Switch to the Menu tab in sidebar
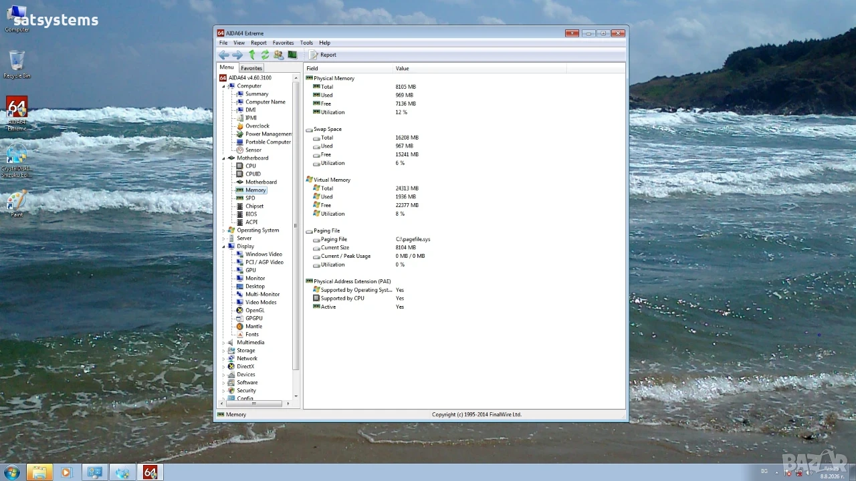Image resolution: width=856 pixels, height=481 pixels. (x=227, y=67)
